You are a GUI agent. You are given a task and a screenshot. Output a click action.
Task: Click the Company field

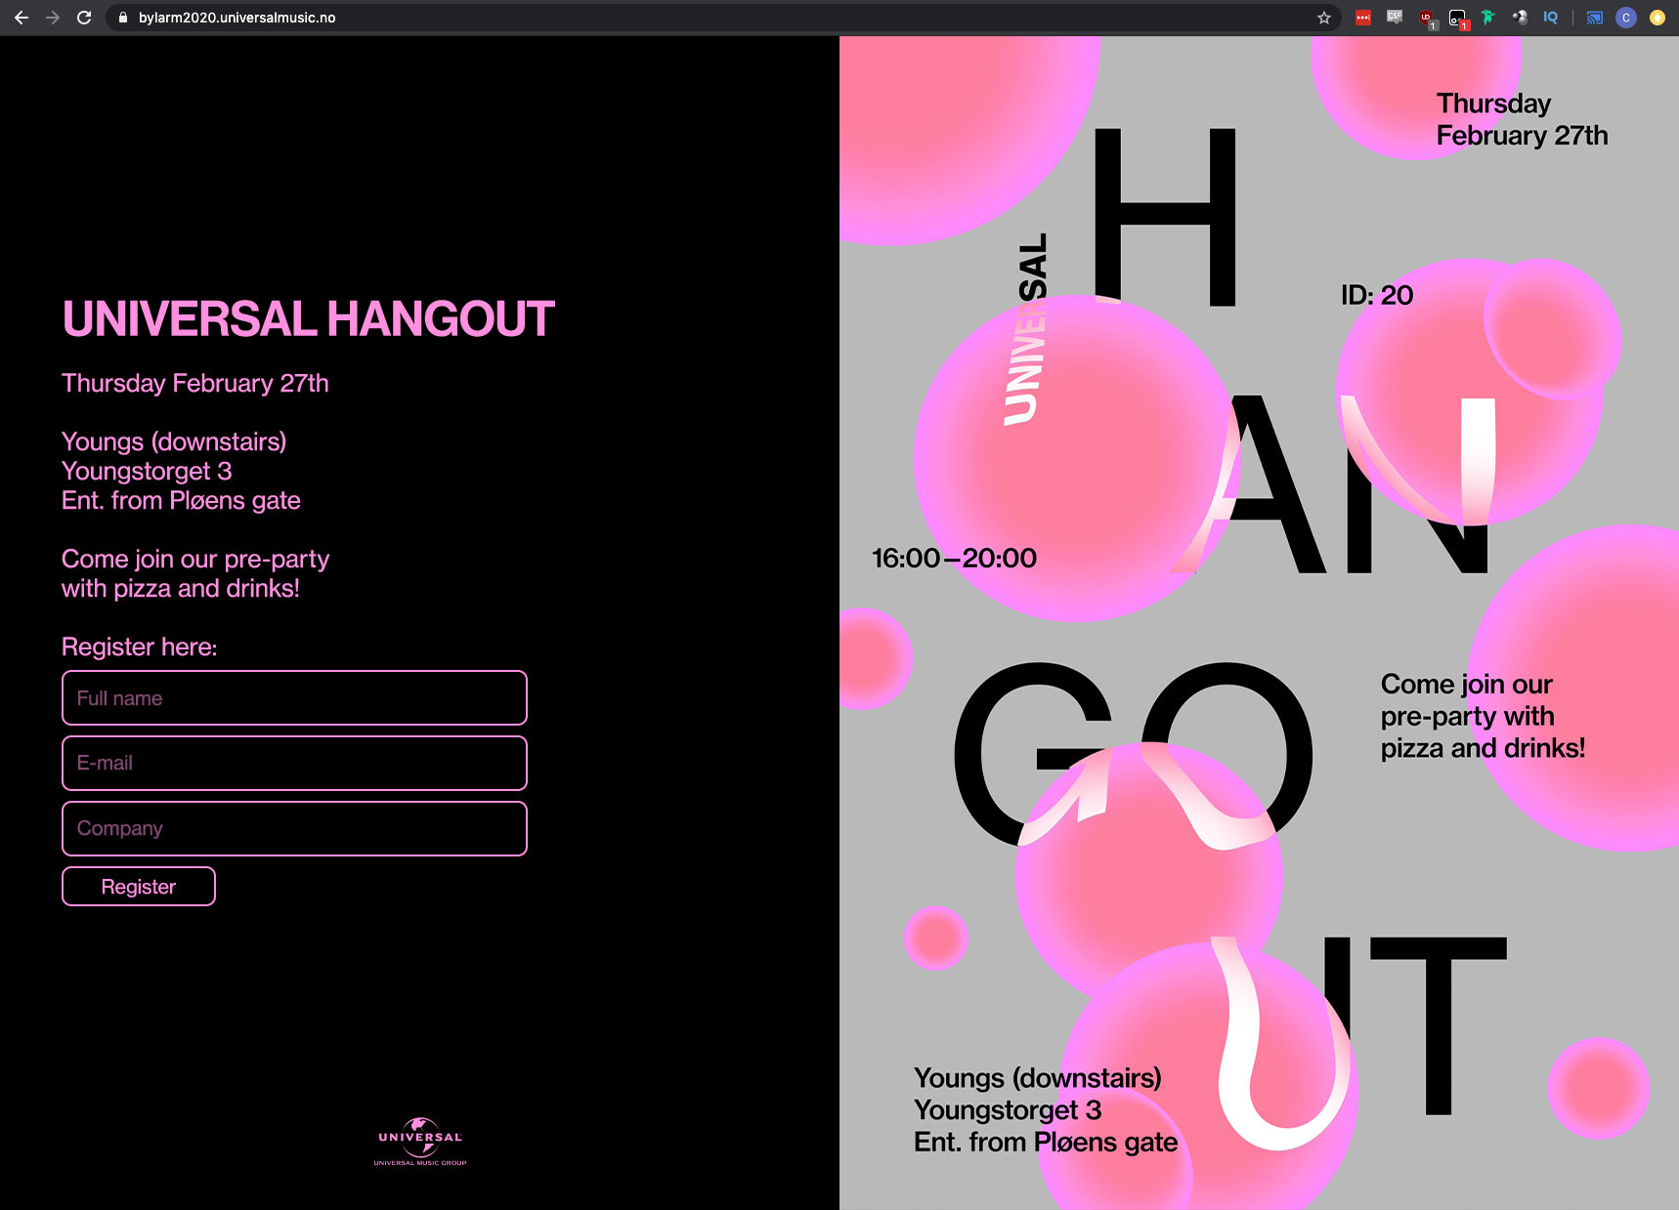coord(294,828)
